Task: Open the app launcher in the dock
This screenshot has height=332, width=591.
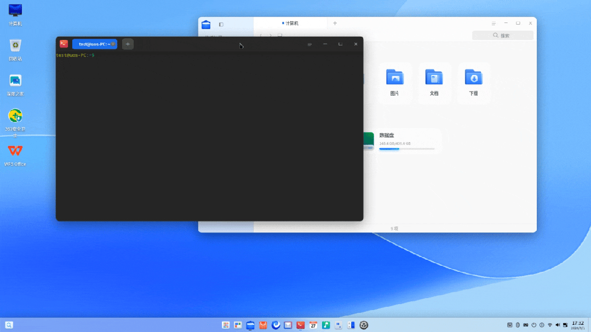Action: [226, 325]
